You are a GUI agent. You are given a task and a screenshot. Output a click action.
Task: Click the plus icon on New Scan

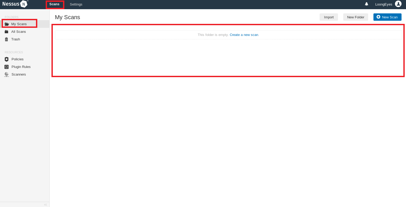[378, 17]
